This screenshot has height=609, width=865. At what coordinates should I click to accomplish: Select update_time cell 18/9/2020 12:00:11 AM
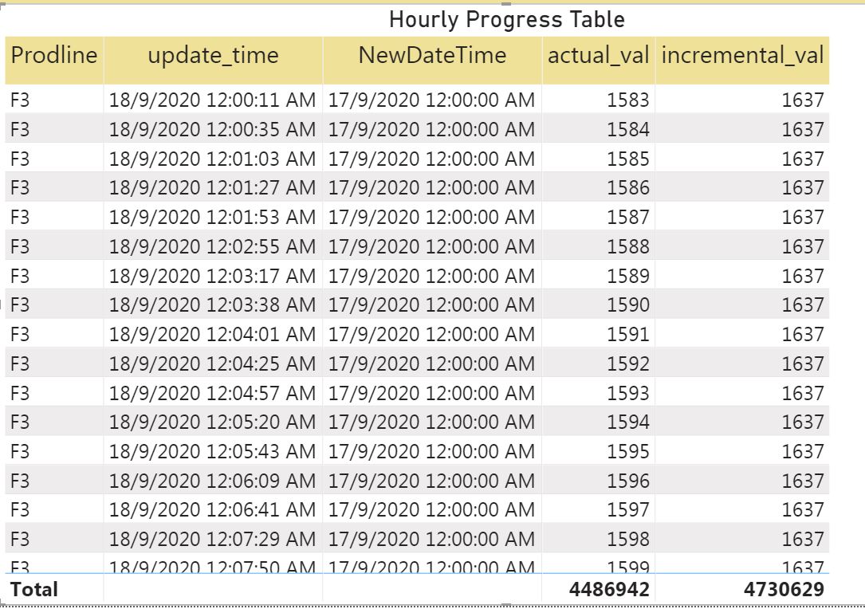click(212, 100)
